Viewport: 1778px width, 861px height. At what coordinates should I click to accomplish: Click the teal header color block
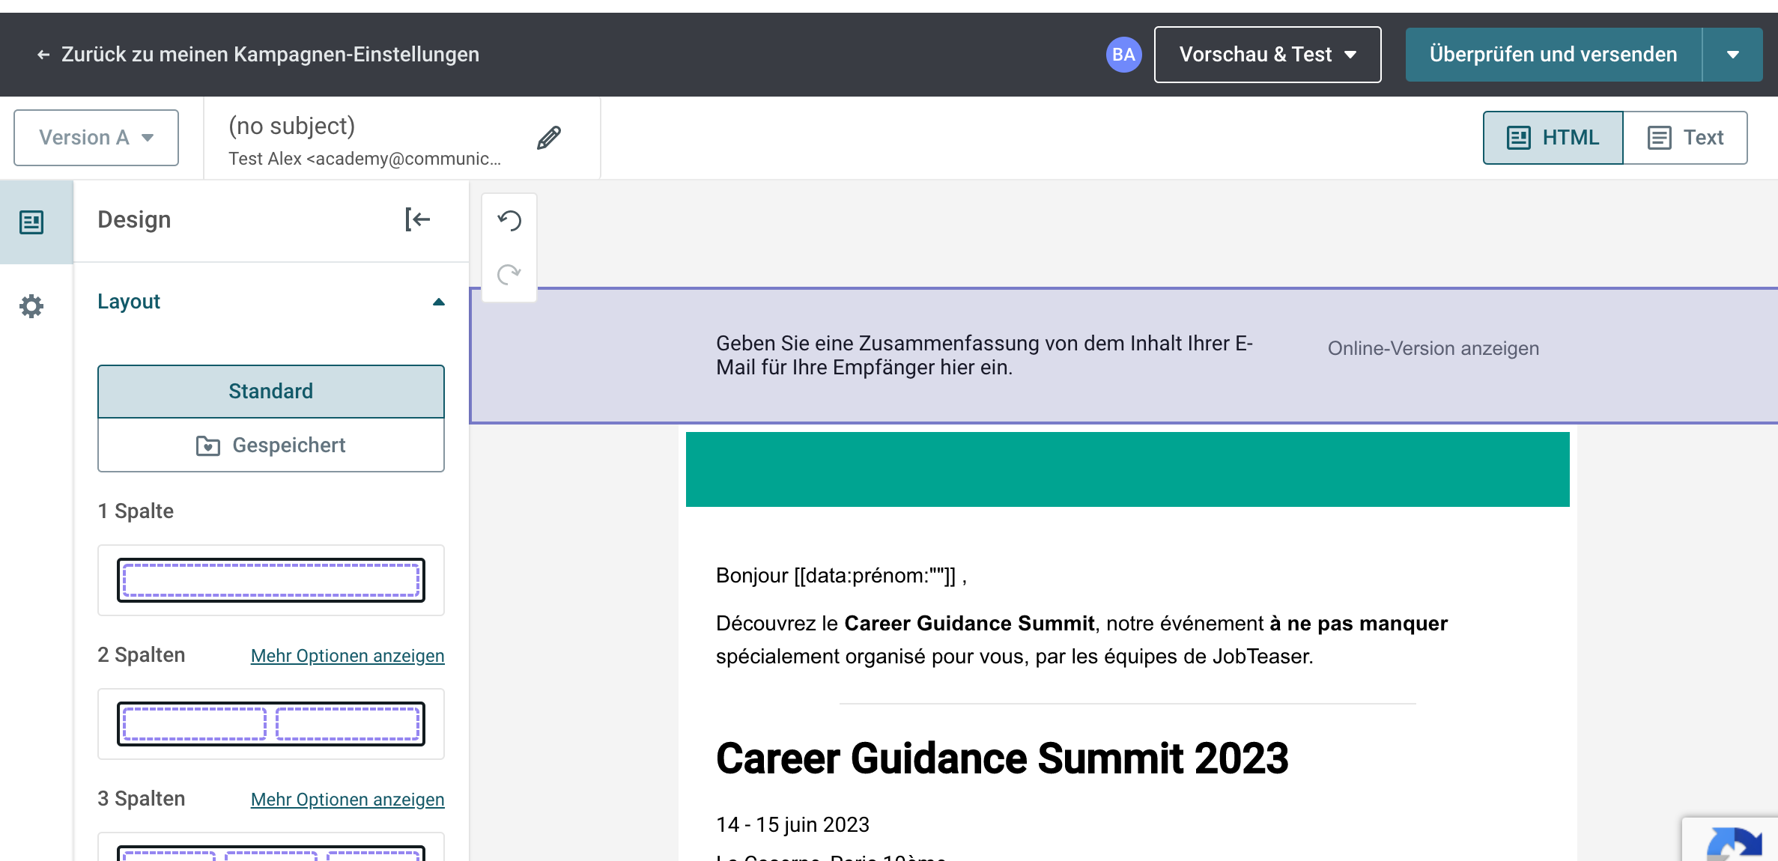click(x=1128, y=469)
